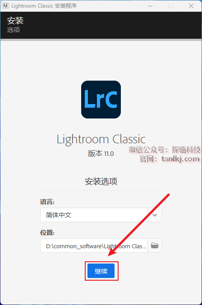Image resolution: width=202 pixels, height=305 pixels.
Task: Click the 版本 11.0 version text
Action: 101,154
